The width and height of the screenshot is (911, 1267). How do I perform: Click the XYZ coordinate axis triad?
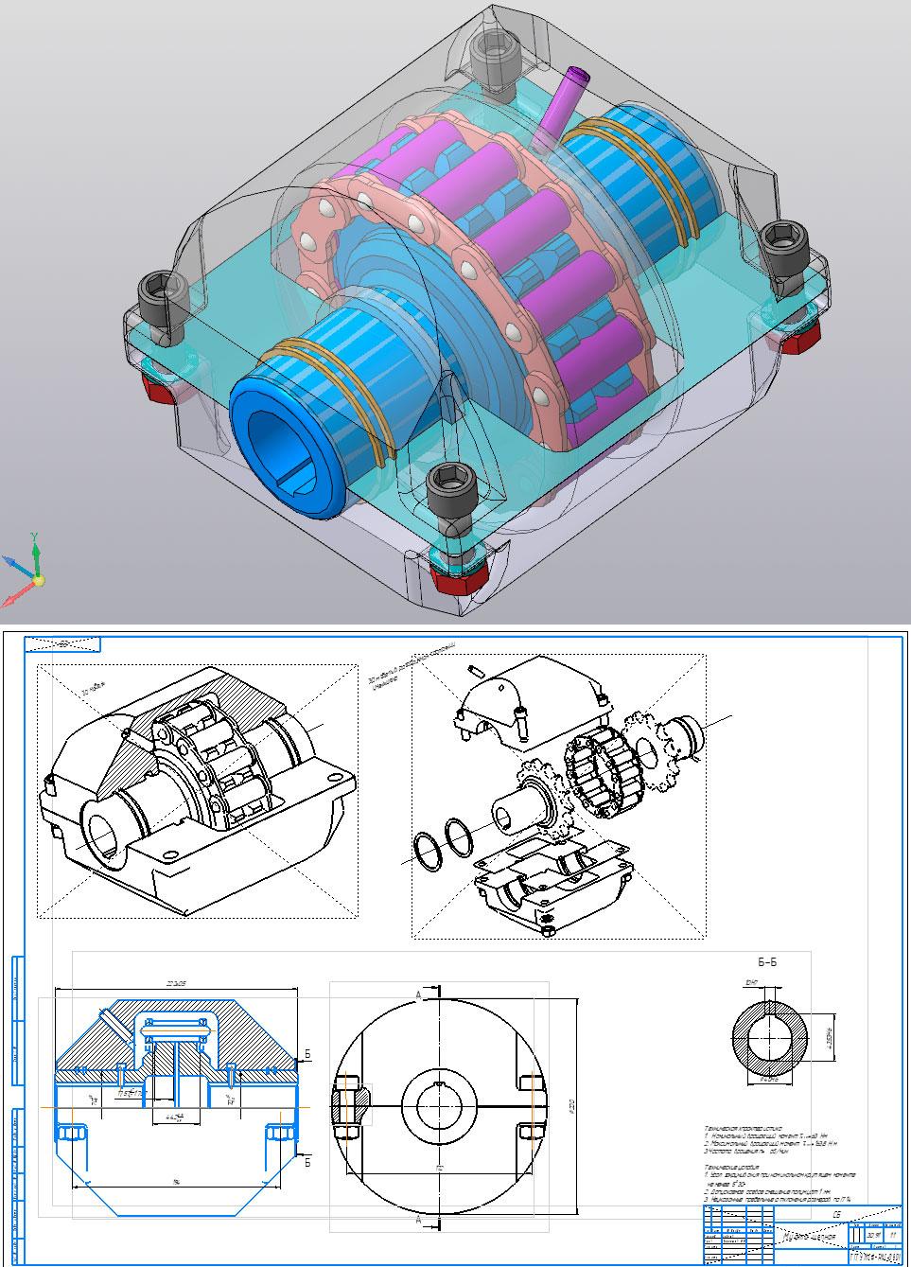(30, 571)
